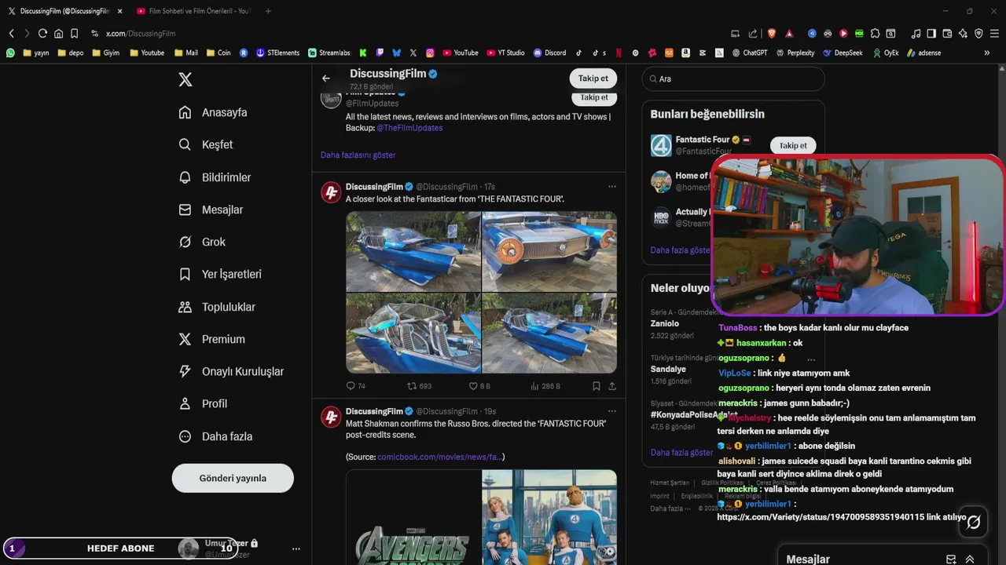Go back with the profile header arrow
This screenshot has height=565, width=1006.
pos(326,78)
